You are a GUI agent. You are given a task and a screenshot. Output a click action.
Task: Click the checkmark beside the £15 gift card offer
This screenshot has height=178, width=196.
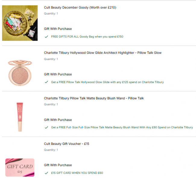(x=46, y=173)
